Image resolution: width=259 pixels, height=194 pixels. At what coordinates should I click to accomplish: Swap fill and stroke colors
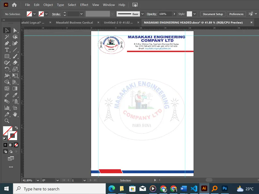click(x=16, y=128)
